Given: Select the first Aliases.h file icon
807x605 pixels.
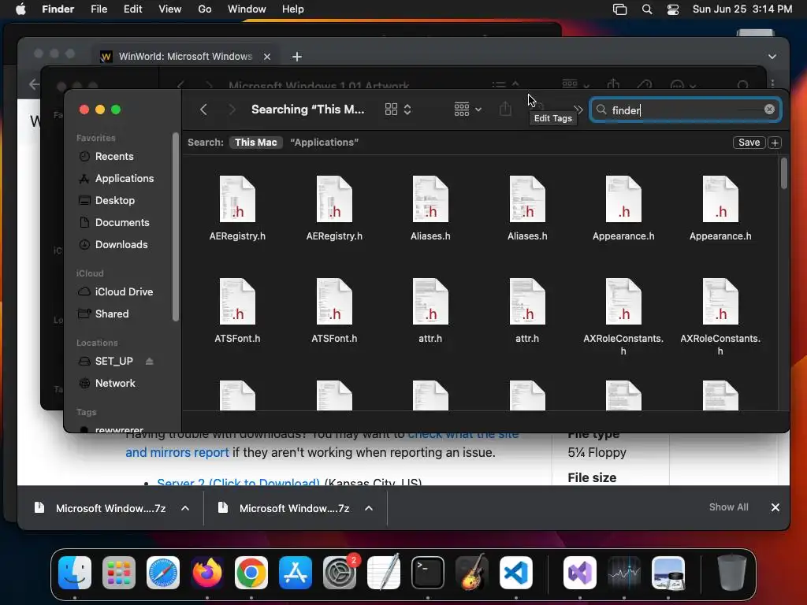Looking at the screenshot, I should pos(430,199).
